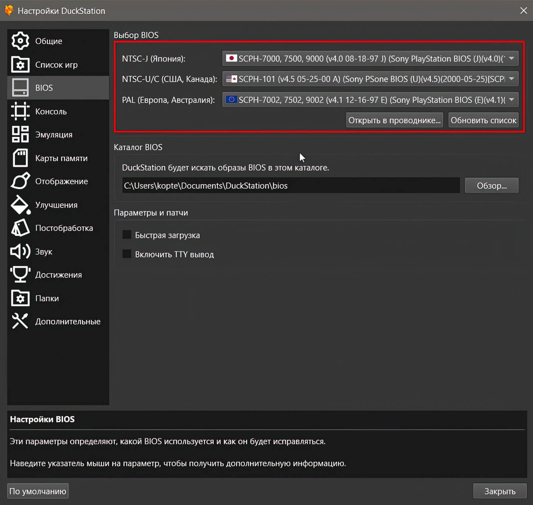Click the Отображение brush icon
533x505 pixels.
[x=20, y=181]
